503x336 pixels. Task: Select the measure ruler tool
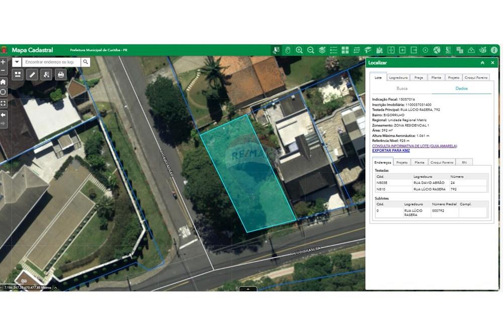coord(32,75)
